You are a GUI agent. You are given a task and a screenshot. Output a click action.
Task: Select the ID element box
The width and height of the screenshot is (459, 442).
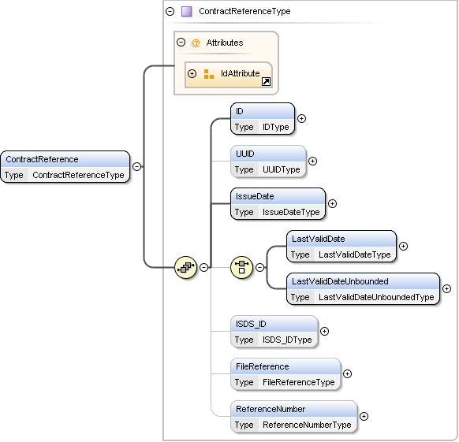click(263, 119)
